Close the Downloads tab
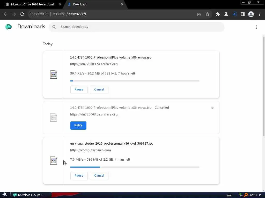 (x=122, y=4)
